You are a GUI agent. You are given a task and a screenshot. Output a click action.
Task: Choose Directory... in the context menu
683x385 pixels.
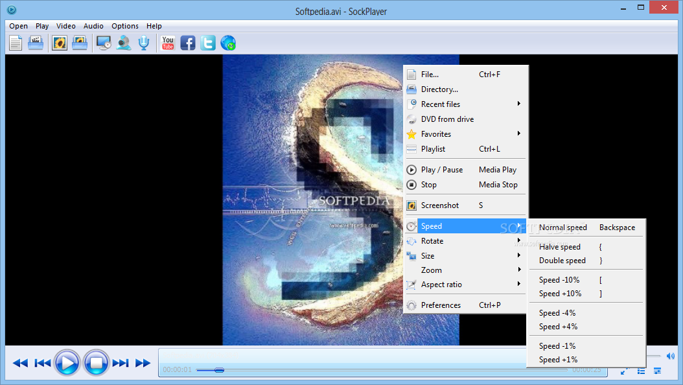[x=465, y=89]
